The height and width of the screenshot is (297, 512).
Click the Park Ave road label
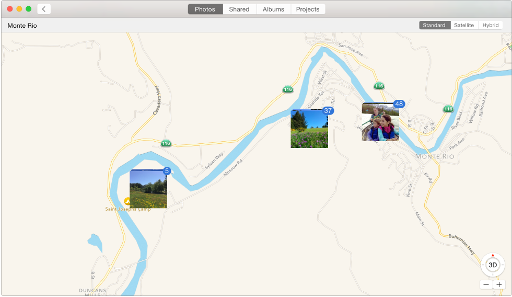pyautogui.click(x=457, y=144)
